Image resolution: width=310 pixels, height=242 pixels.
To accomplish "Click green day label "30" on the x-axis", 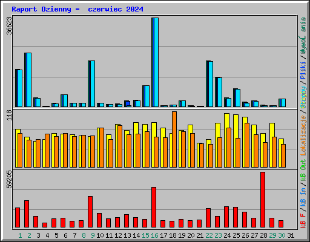I will point(282,235).
